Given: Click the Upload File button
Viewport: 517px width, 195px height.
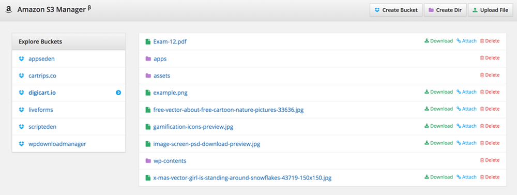Looking at the screenshot, I should [490, 10].
